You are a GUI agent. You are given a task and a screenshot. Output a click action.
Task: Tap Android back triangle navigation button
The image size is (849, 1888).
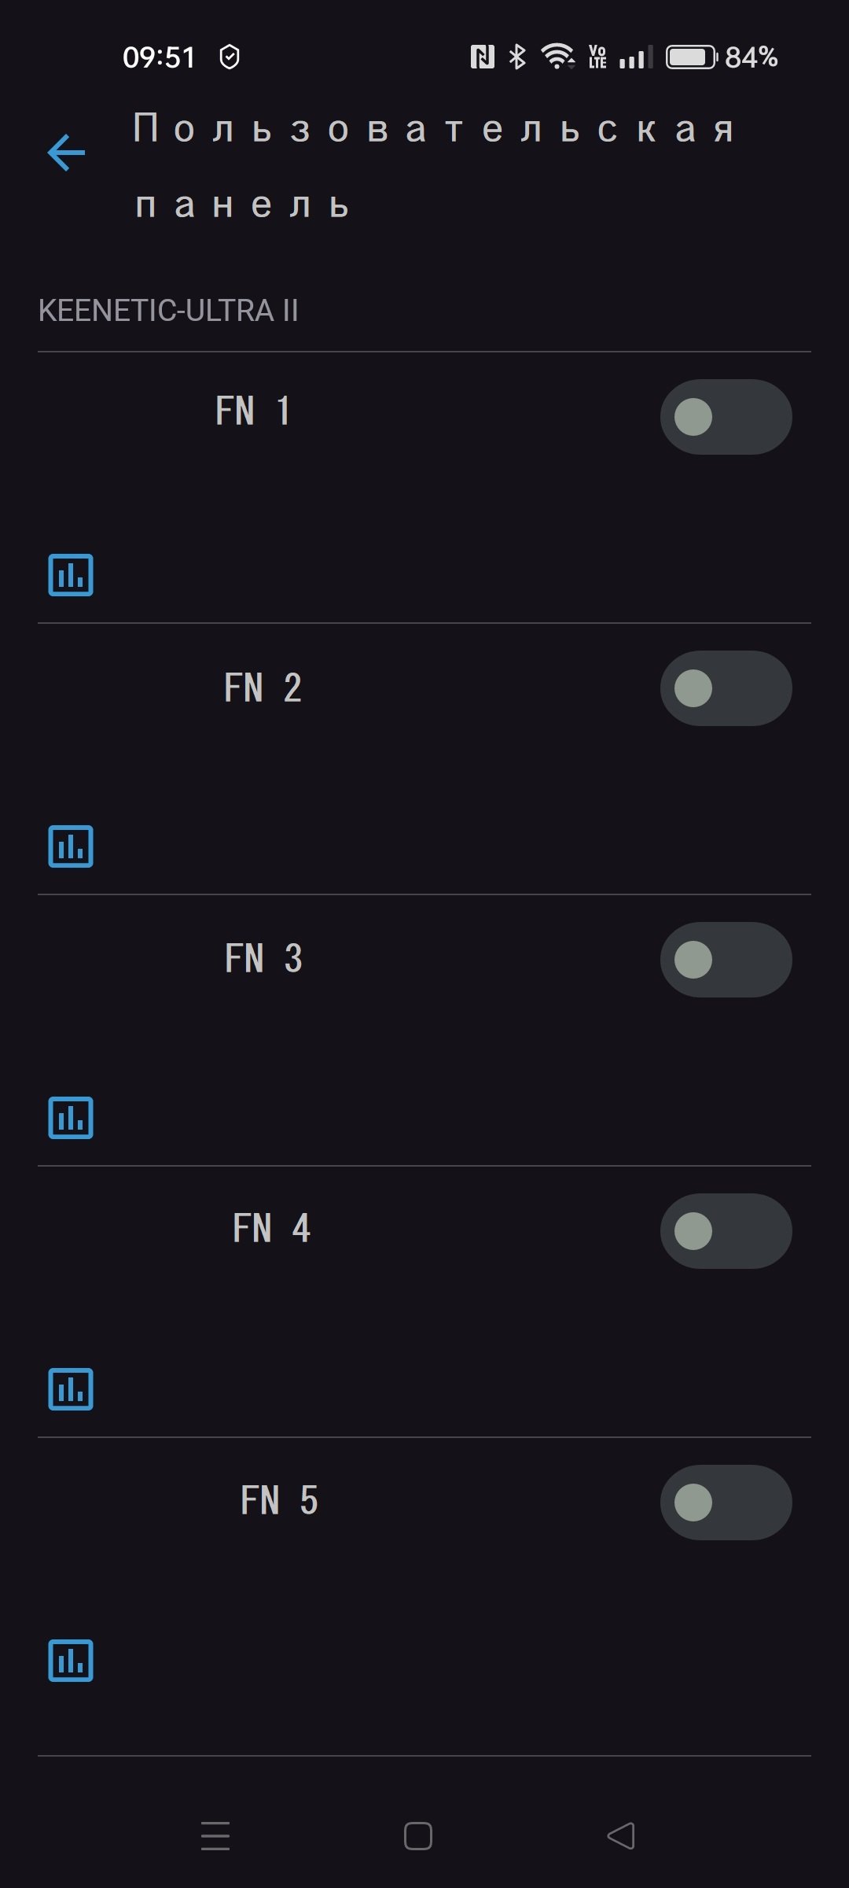[621, 1836]
